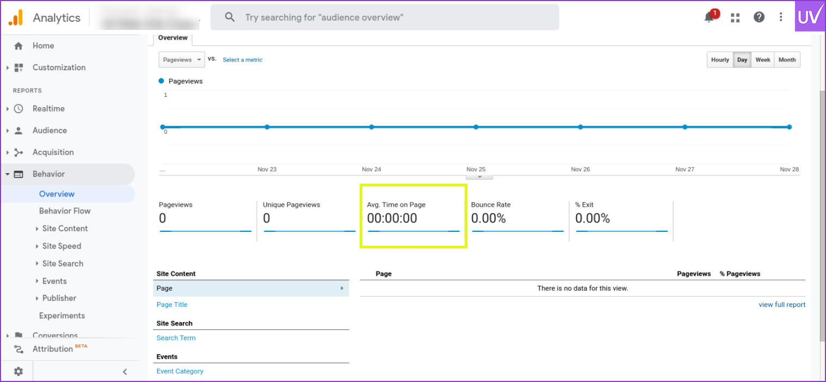Click the Admin settings gear icon
The width and height of the screenshot is (826, 382).
[x=19, y=371]
